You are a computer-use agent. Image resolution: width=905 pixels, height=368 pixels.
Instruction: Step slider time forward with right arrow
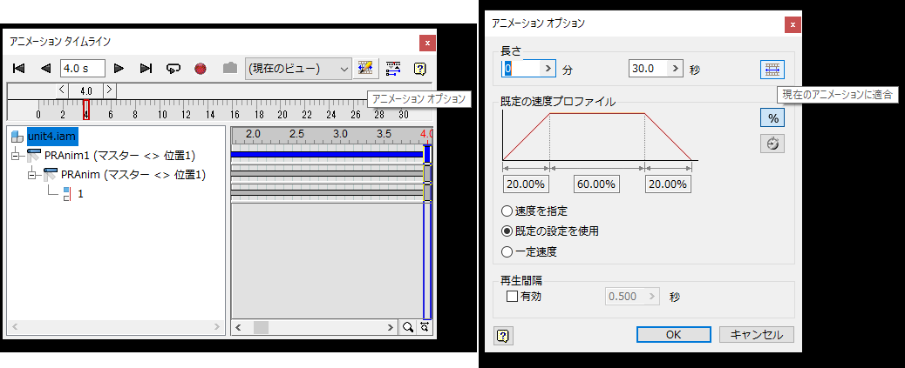click(110, 90)
